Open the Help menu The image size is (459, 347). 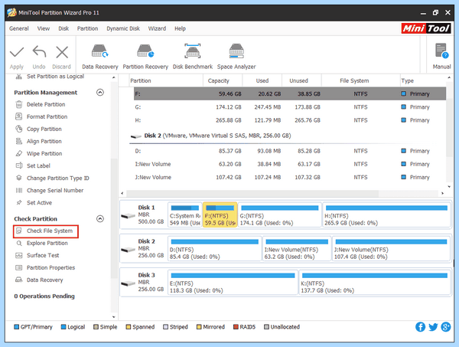[x=180, y=28]
